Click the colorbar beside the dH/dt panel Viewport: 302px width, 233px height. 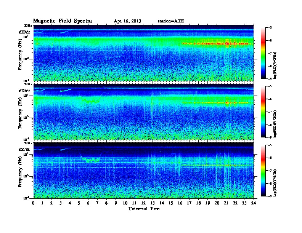tap(263, 53)
